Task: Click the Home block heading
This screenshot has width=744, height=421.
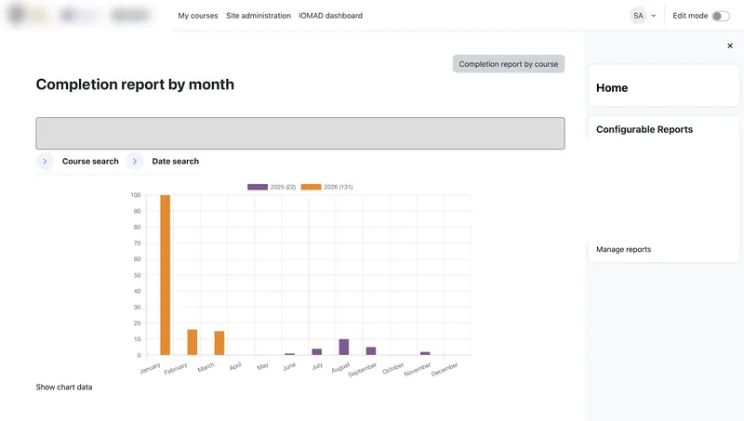Action: click(x=612, y=87)
